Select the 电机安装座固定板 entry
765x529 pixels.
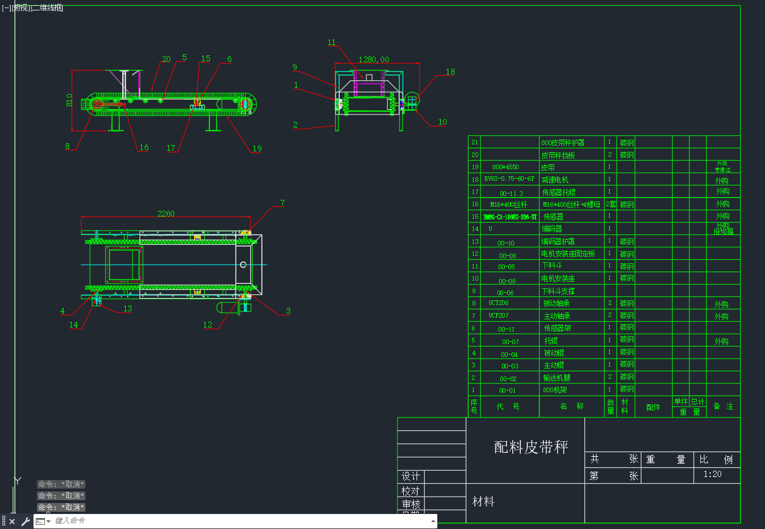(568, 254)
